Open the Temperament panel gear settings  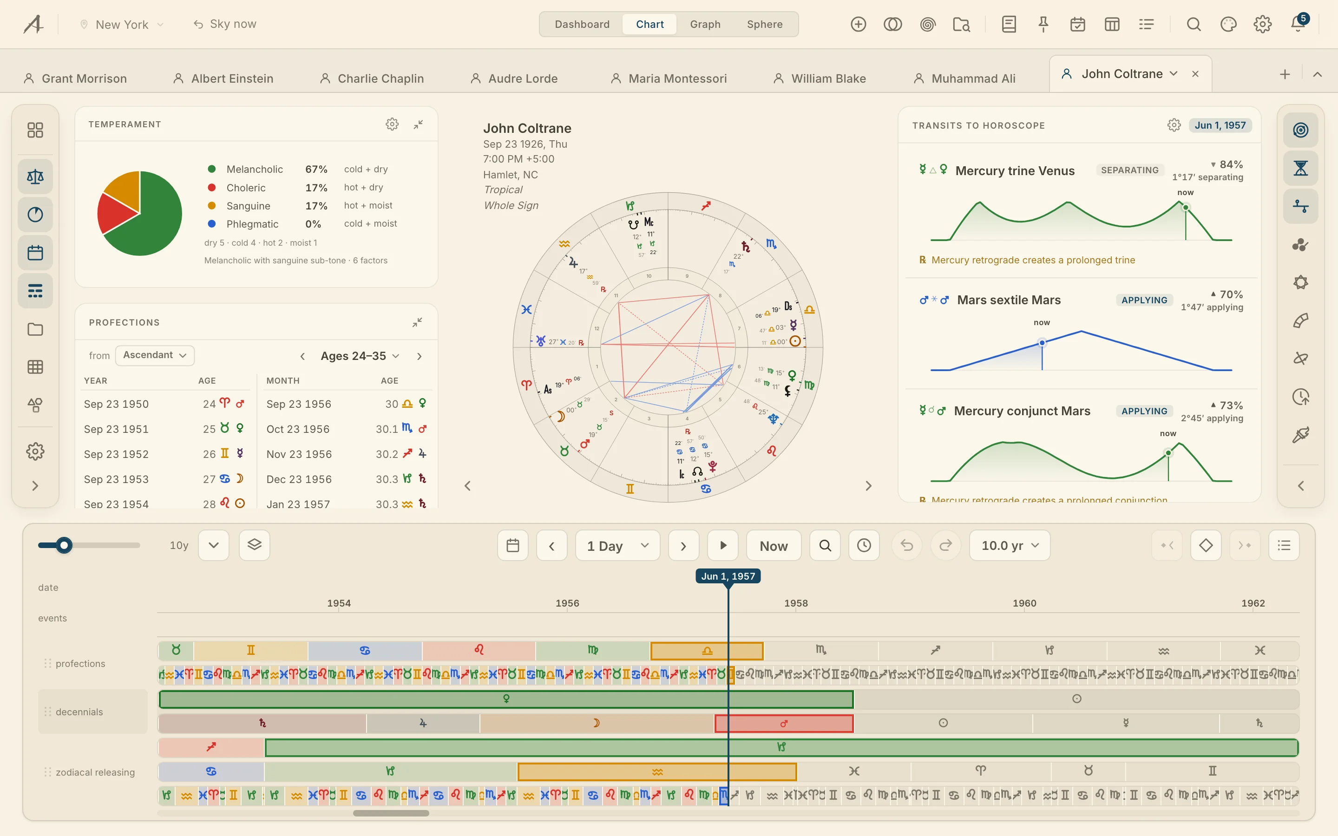(x=392, y=124)
